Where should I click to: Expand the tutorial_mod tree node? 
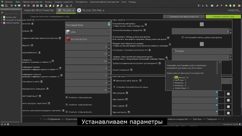click(2, 17)
